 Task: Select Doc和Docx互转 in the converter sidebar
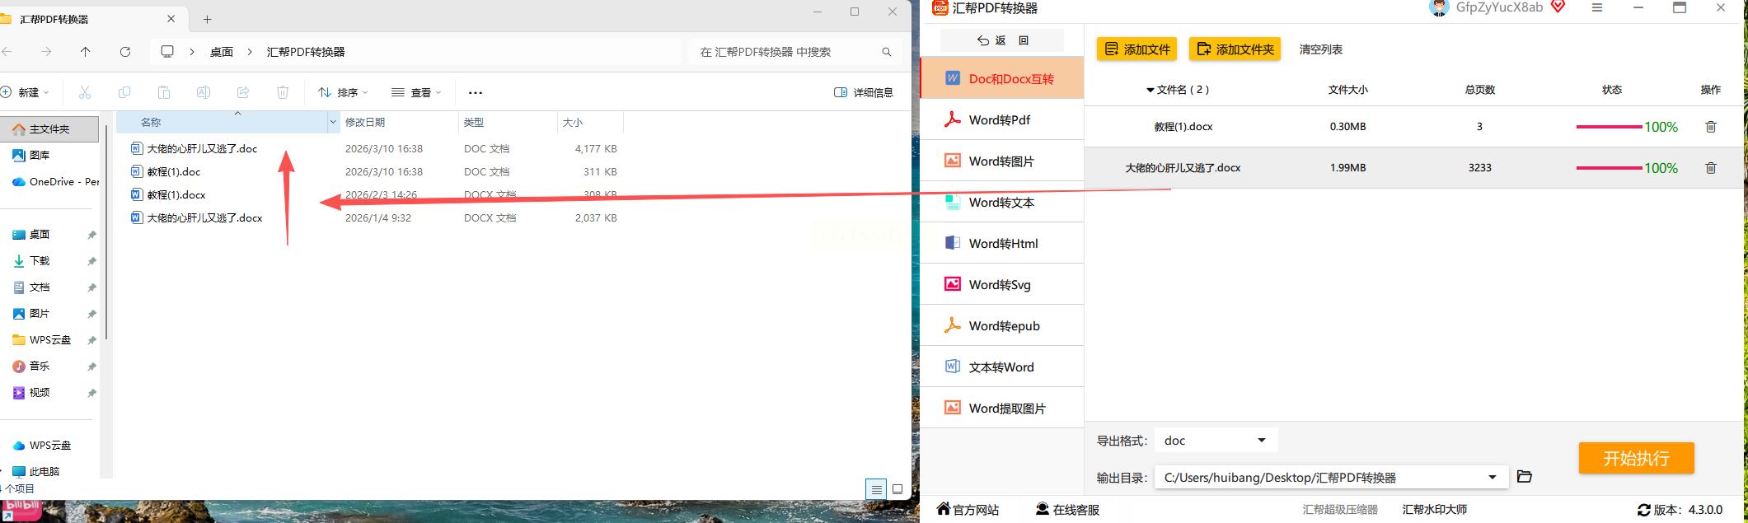[1002, 78]
